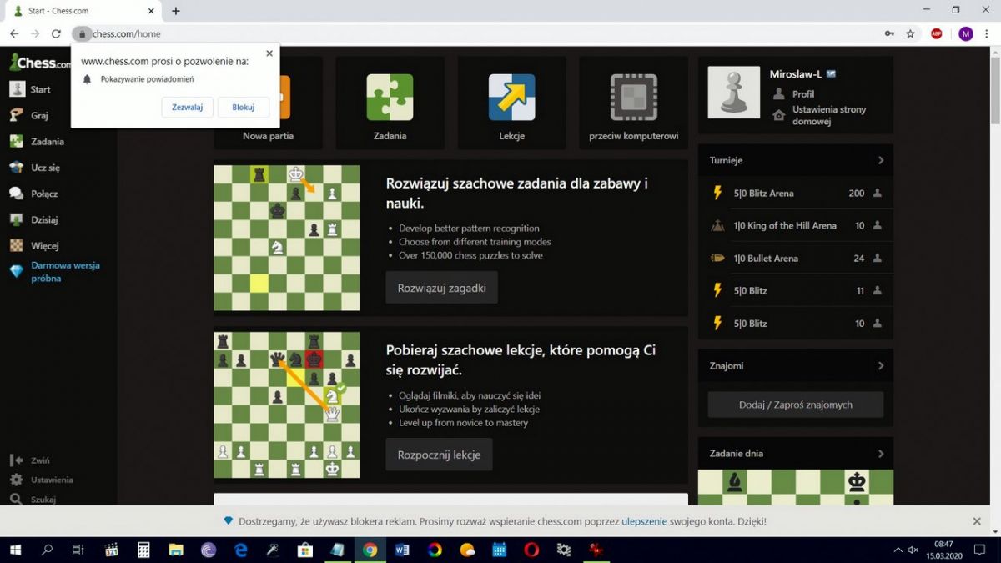Click the flag icon next to Miroslaw-L
The image size is (1001, 563).
pyautogui.click(x=831, y=74)
